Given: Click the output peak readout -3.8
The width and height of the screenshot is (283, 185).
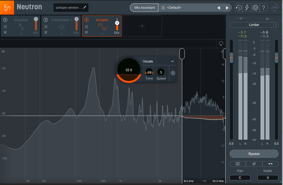Looking at the screenshot, I should point(264,32).
